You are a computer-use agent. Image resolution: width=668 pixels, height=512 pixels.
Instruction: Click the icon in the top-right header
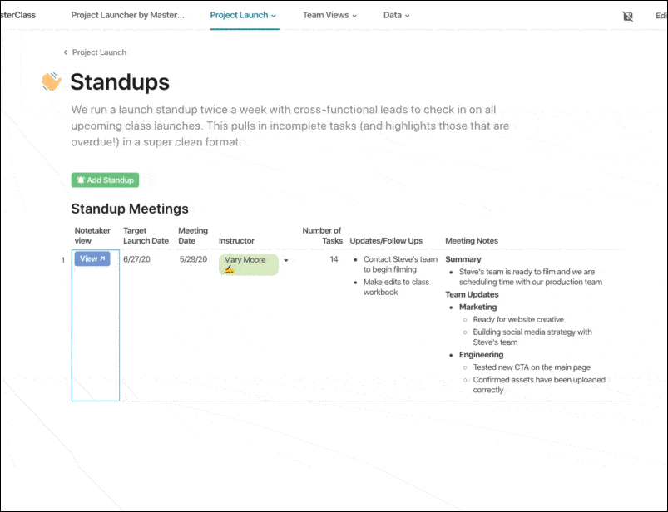click(x=628, y=16)
